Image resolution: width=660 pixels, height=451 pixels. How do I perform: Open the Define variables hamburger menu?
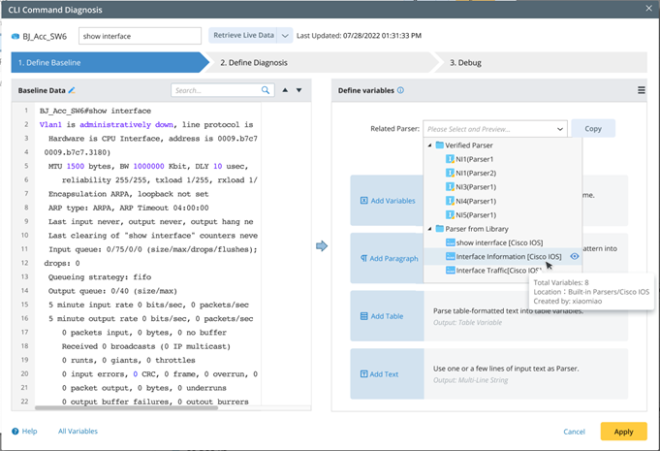click(x=641, y=90)
